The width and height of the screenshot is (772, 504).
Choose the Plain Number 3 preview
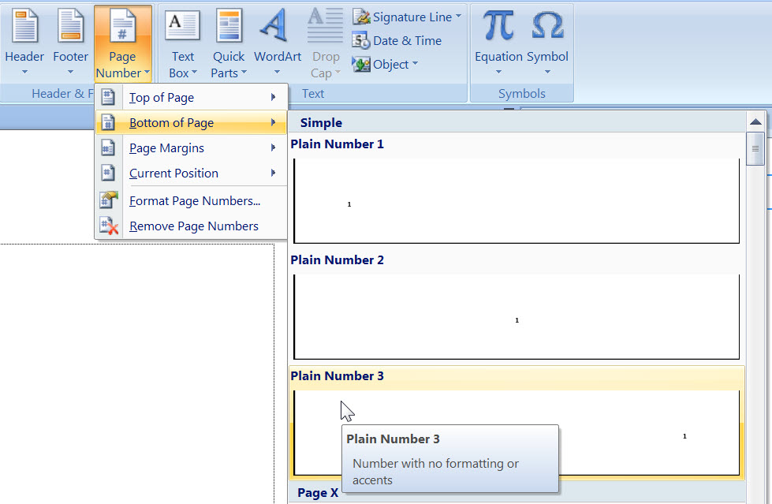coord(517,432)
